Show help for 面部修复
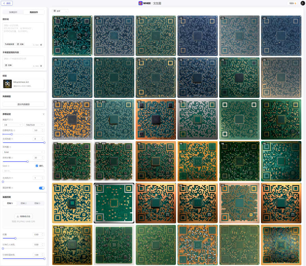This screenshot has width=306, height=266. [12, 188]
